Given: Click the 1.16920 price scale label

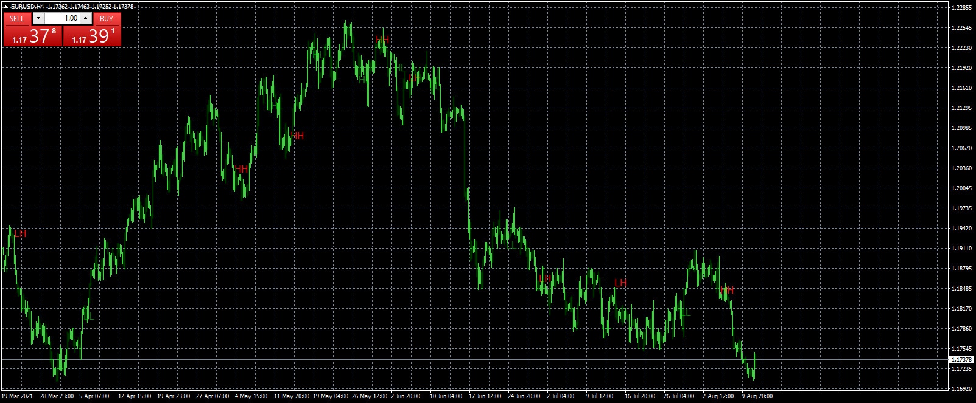Looking at the screenshot, I should click(x=961, y=389).
